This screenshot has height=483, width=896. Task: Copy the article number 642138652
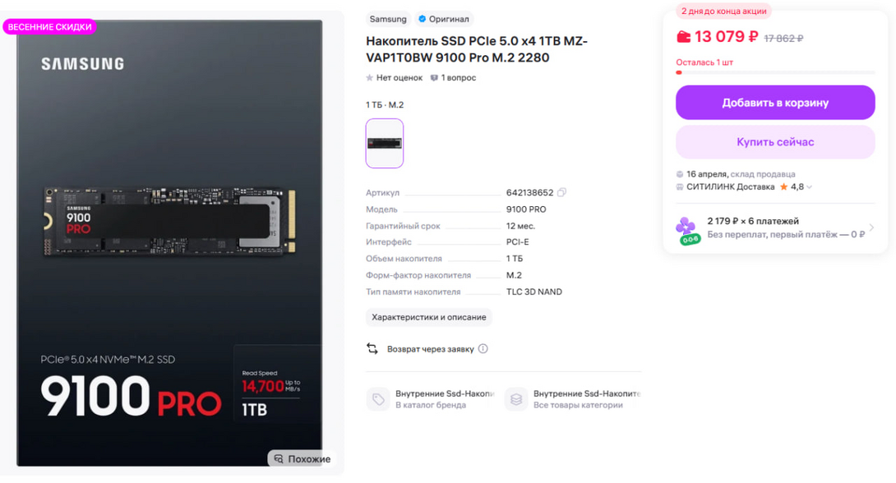tap(561, 193)
